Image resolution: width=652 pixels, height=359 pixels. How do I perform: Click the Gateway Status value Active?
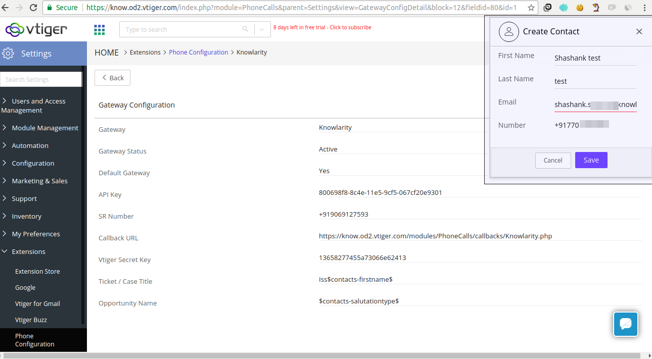(328, 149)
